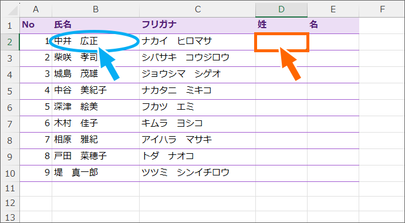405x223 pixels.
Task: Click furigana cell 'キムラ ヨシコ'
Action: [x=198, y=124]
